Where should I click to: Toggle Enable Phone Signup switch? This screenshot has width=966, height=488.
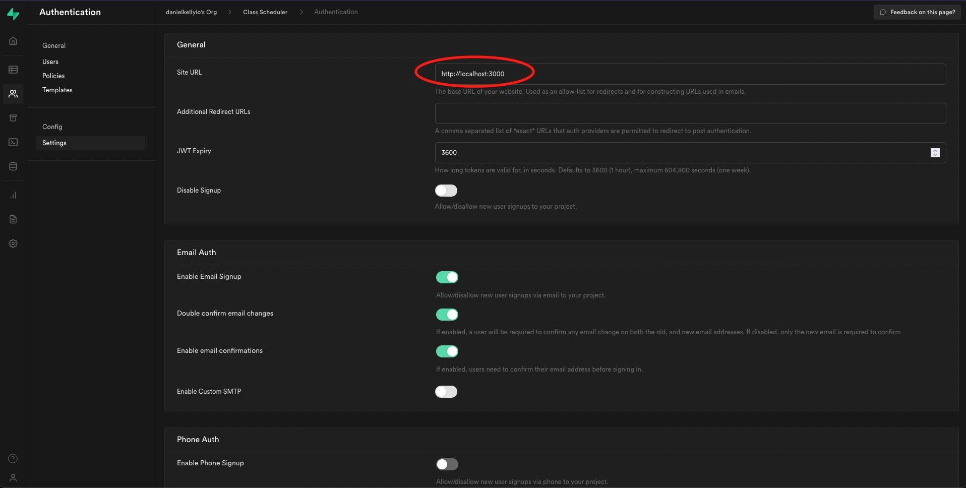tap(447, 464)
